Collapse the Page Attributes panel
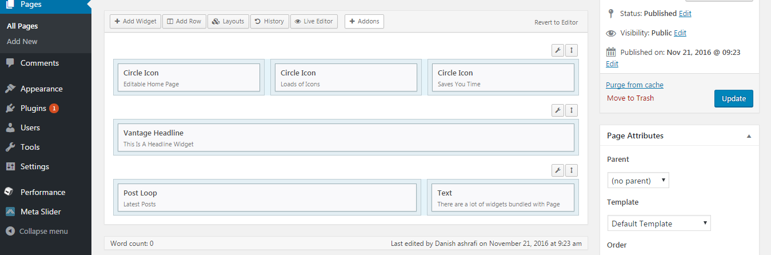This screenshot has height=255, width=771. click(x=749, y=136)
